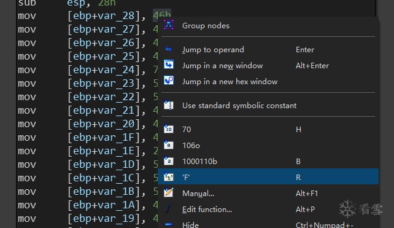Viewport: 394px width, 228px height.
Task: Click the [ebp+var_1B] operand
Action: click(x=103, y=192)
